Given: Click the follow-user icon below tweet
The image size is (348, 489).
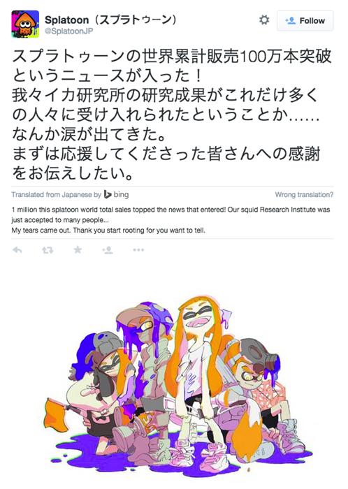Looking at the screenshot, I should click(108, 250).
